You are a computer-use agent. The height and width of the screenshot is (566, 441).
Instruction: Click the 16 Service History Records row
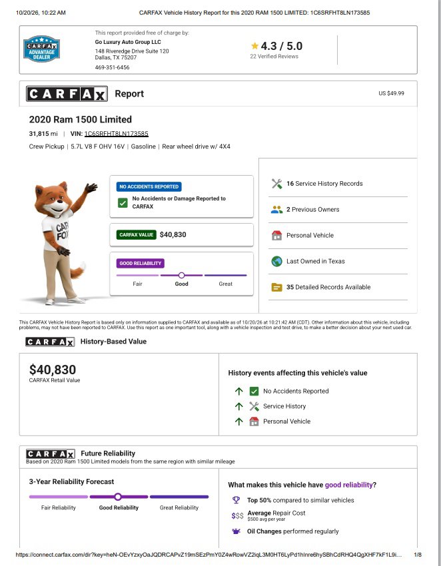pos(338,184)
